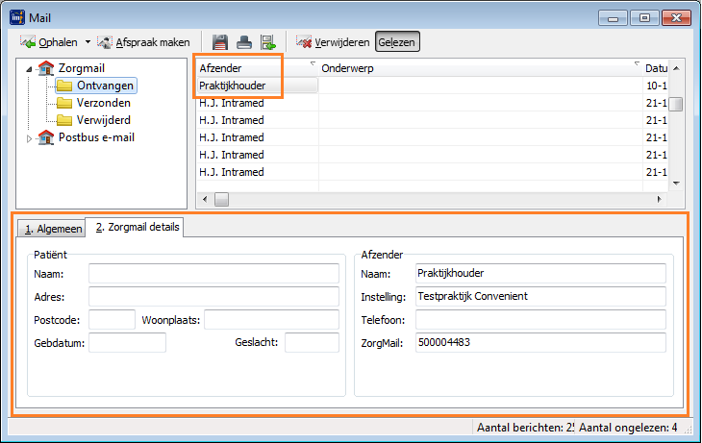
Task: Click Aantal ongelezen: 4 in status bar
Action: click(x=628, y=428)
